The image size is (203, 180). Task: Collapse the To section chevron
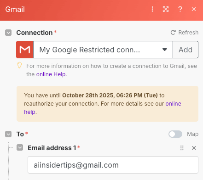point(8,134)
